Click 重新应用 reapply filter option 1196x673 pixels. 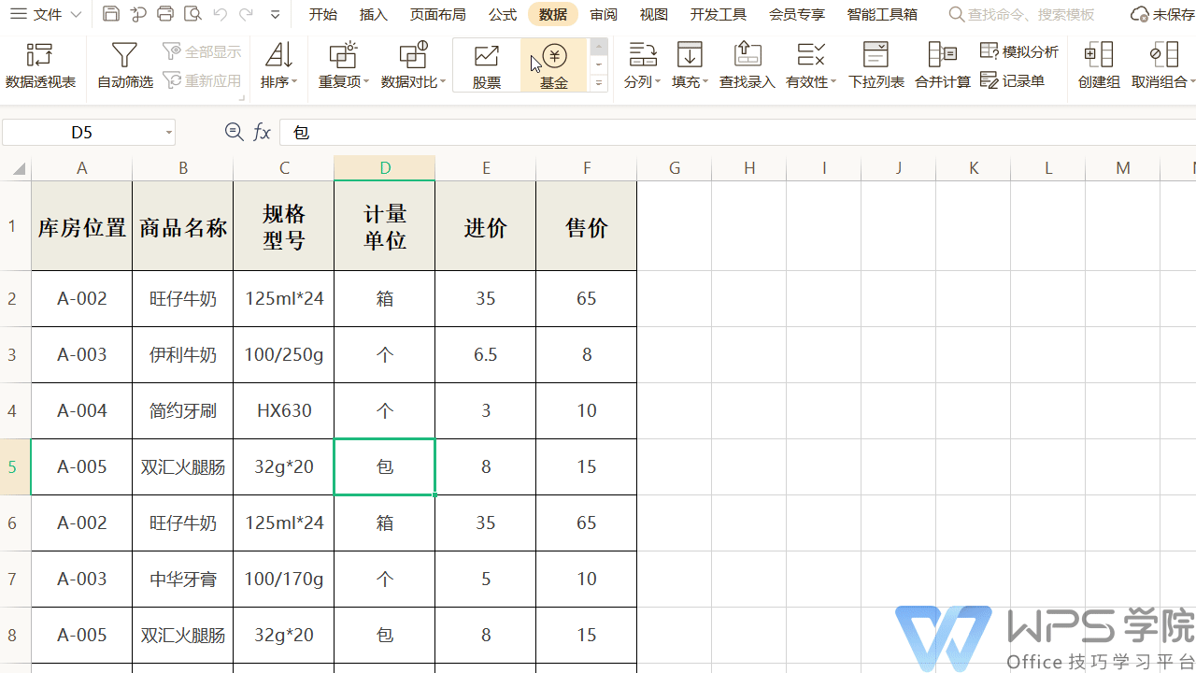tap(202, 81)
